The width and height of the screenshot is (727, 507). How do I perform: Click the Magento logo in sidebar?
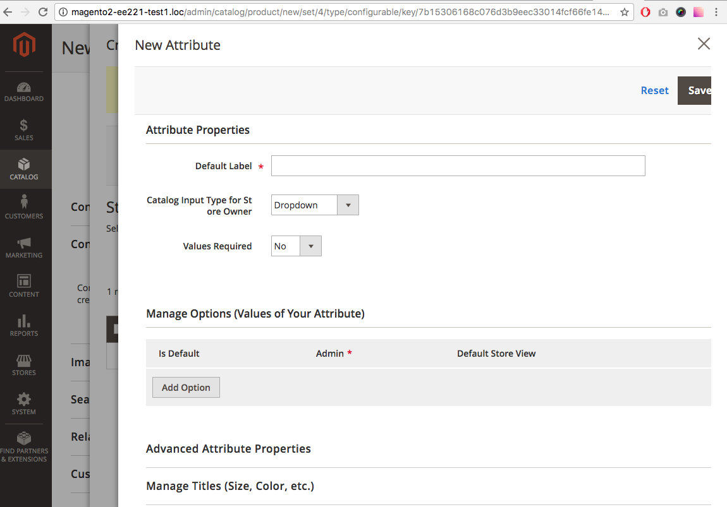click(24, 44)
